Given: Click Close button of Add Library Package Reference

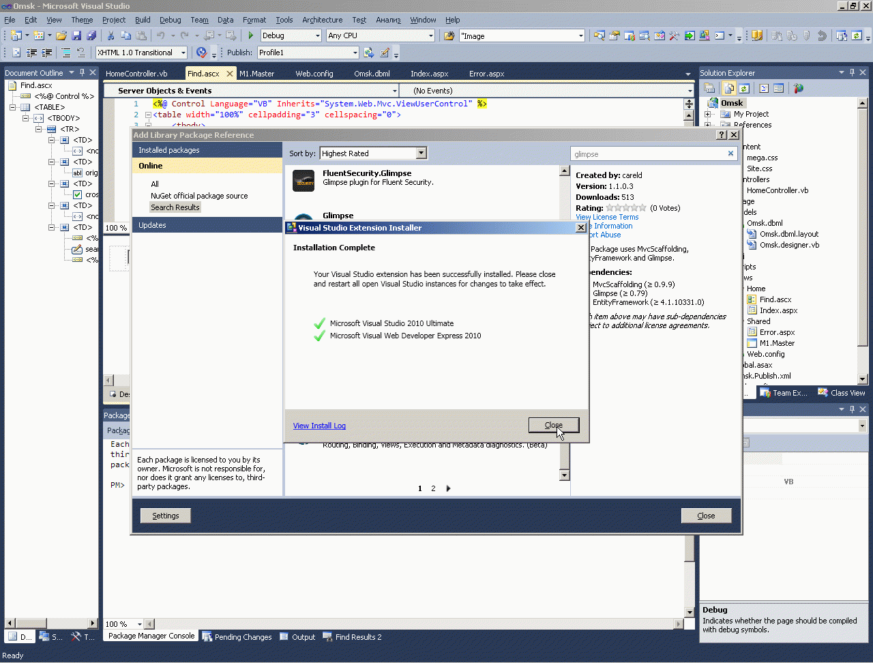Looking at the screenshot, I should pos(706,516).
